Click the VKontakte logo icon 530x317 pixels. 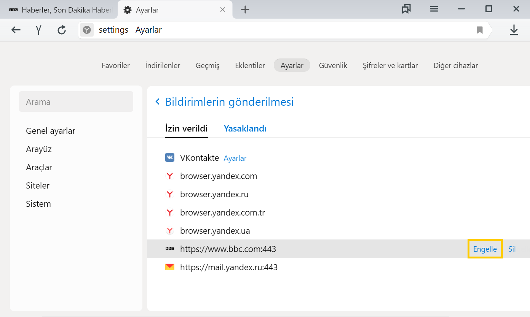170,157
